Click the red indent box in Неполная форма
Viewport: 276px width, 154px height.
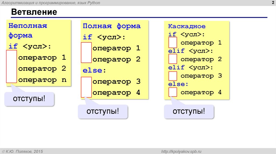(11, 66)
